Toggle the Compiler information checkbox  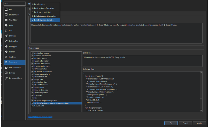[32, 56]
